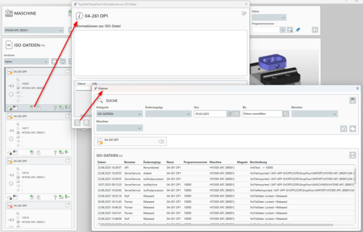Screen dimensions: 363x232
Task: Open history from the ISO-Datei info window
Action: point(77,122)
